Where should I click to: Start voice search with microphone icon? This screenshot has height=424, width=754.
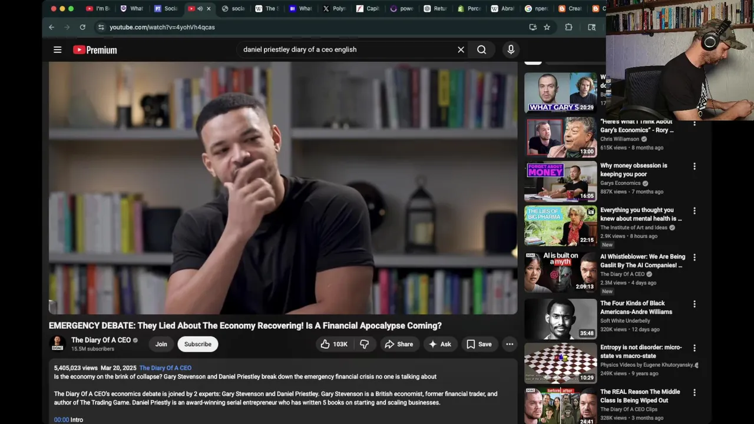[x=511, y=49]
